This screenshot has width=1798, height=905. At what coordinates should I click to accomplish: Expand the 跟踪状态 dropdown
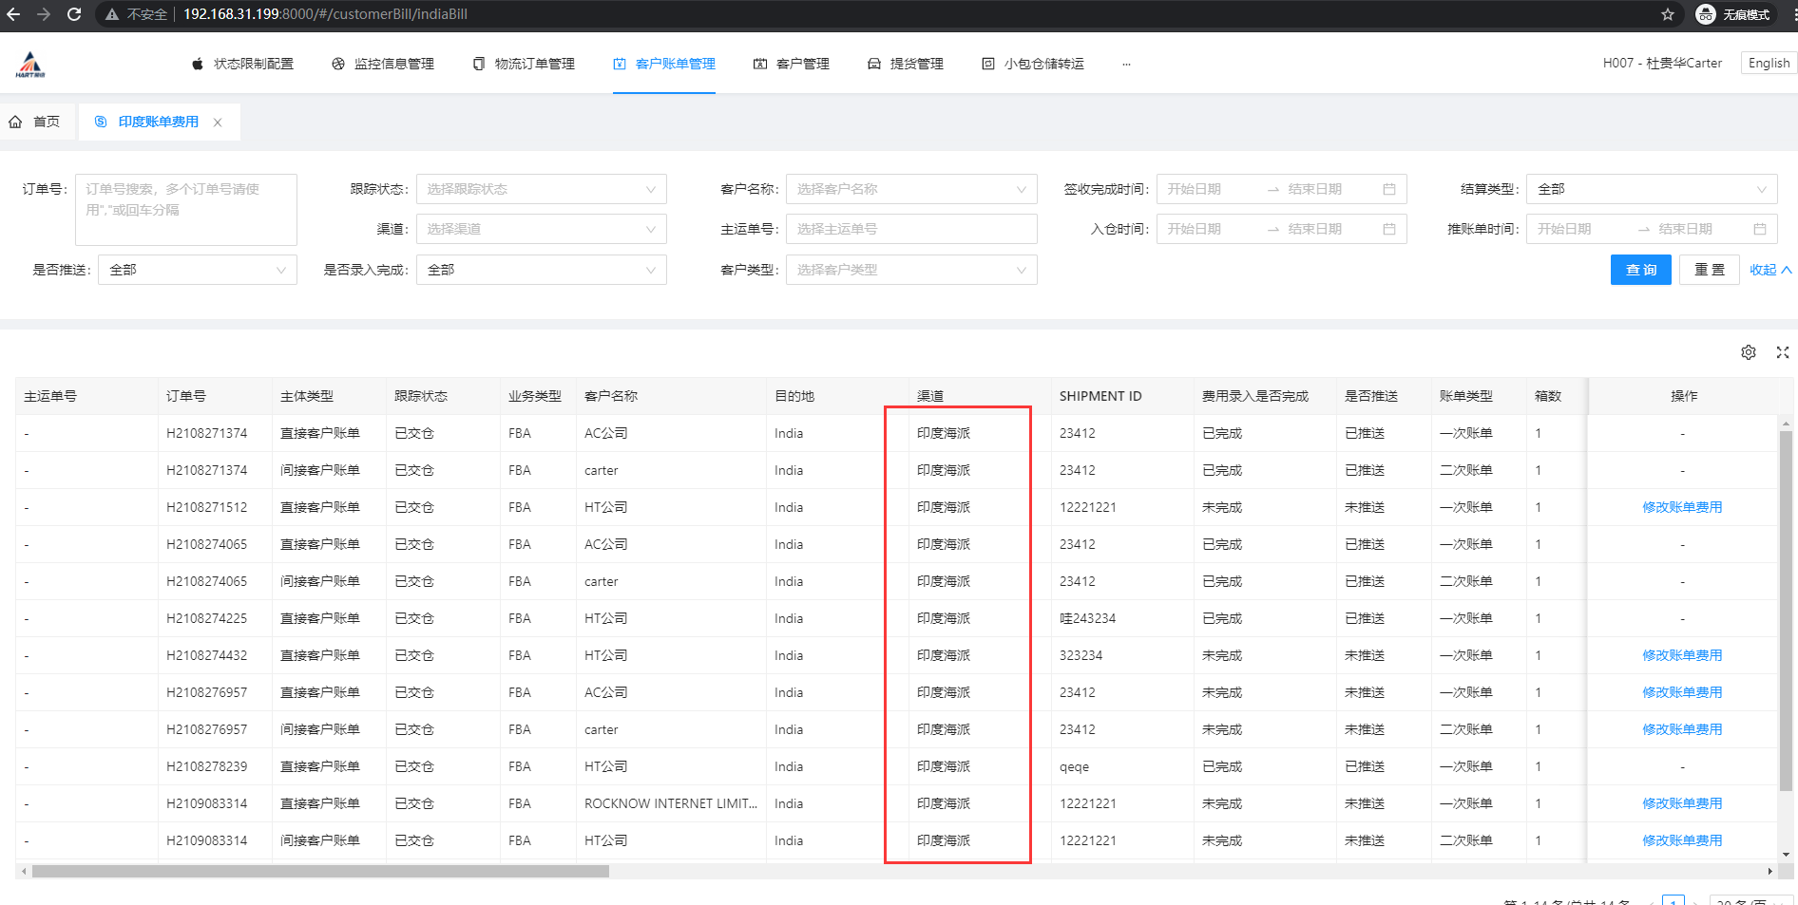pos(541,189)
